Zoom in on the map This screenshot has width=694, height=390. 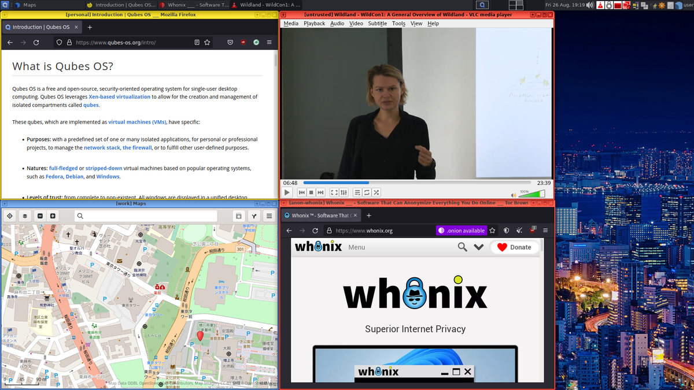[x=53, y=216]
